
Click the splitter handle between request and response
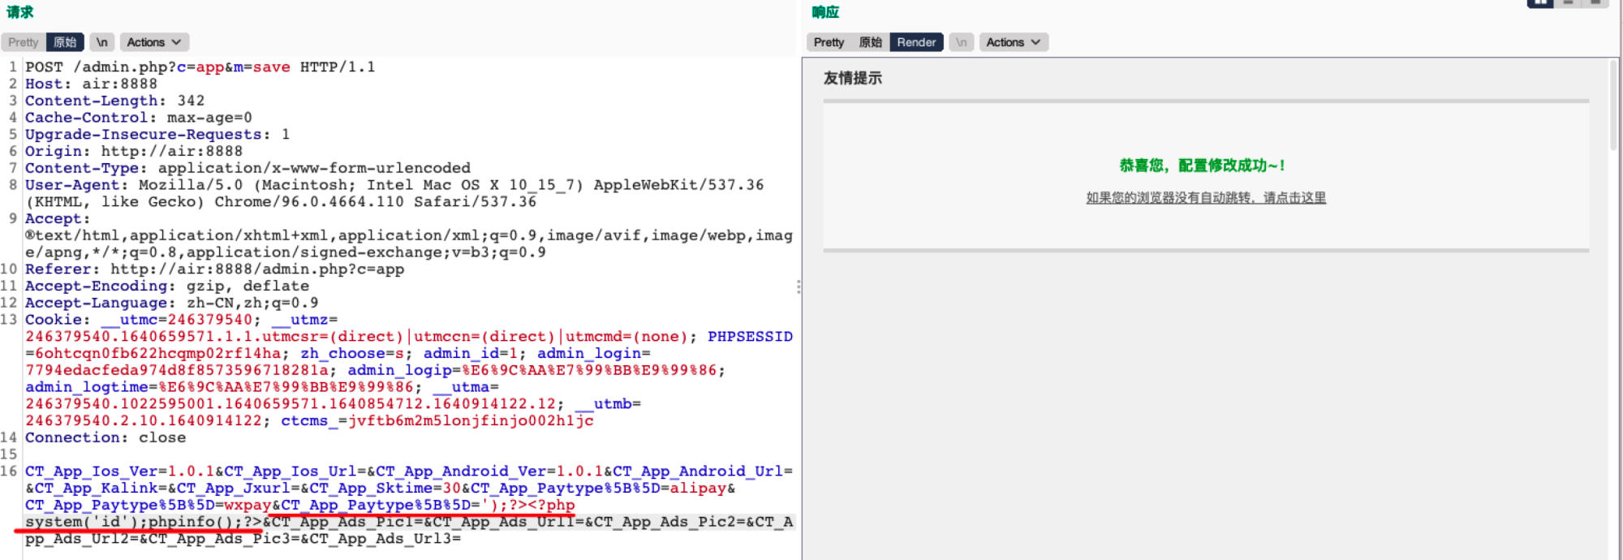click(799, 286)
